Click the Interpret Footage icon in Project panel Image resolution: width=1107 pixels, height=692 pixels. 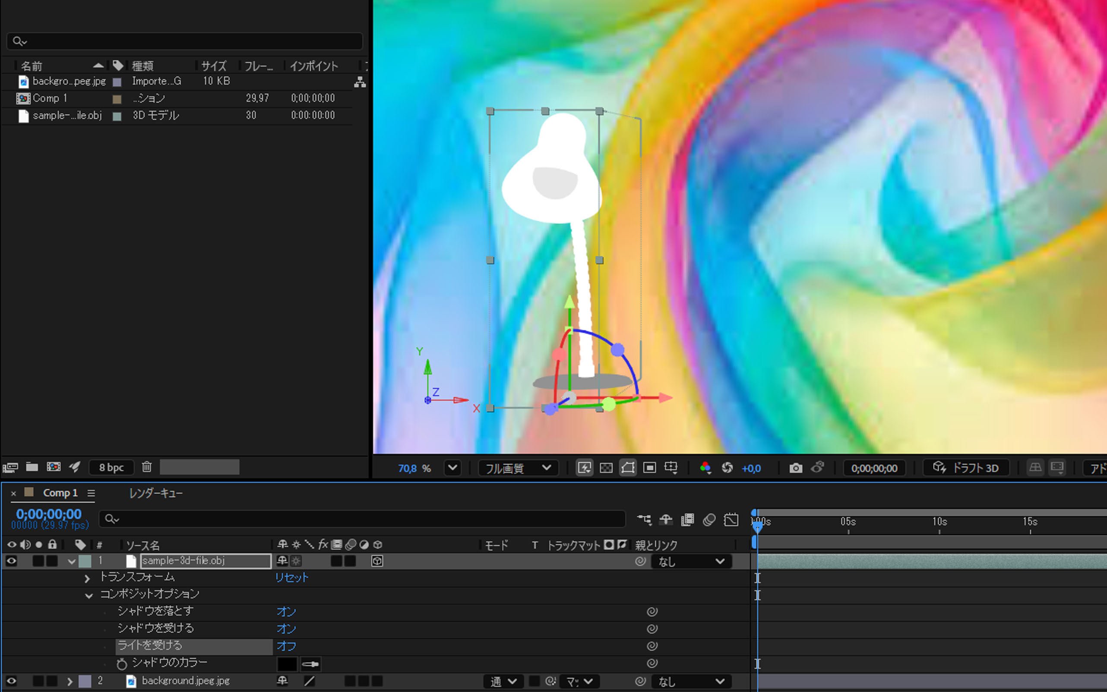pos(10,467)
